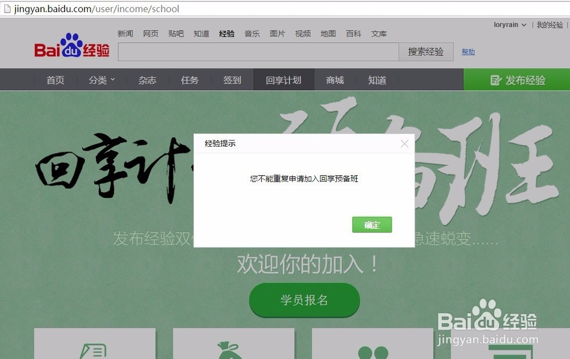Viewport: 570px width, 359px height.
Task: Open 贴吧 top link
Action: (176, 34)
